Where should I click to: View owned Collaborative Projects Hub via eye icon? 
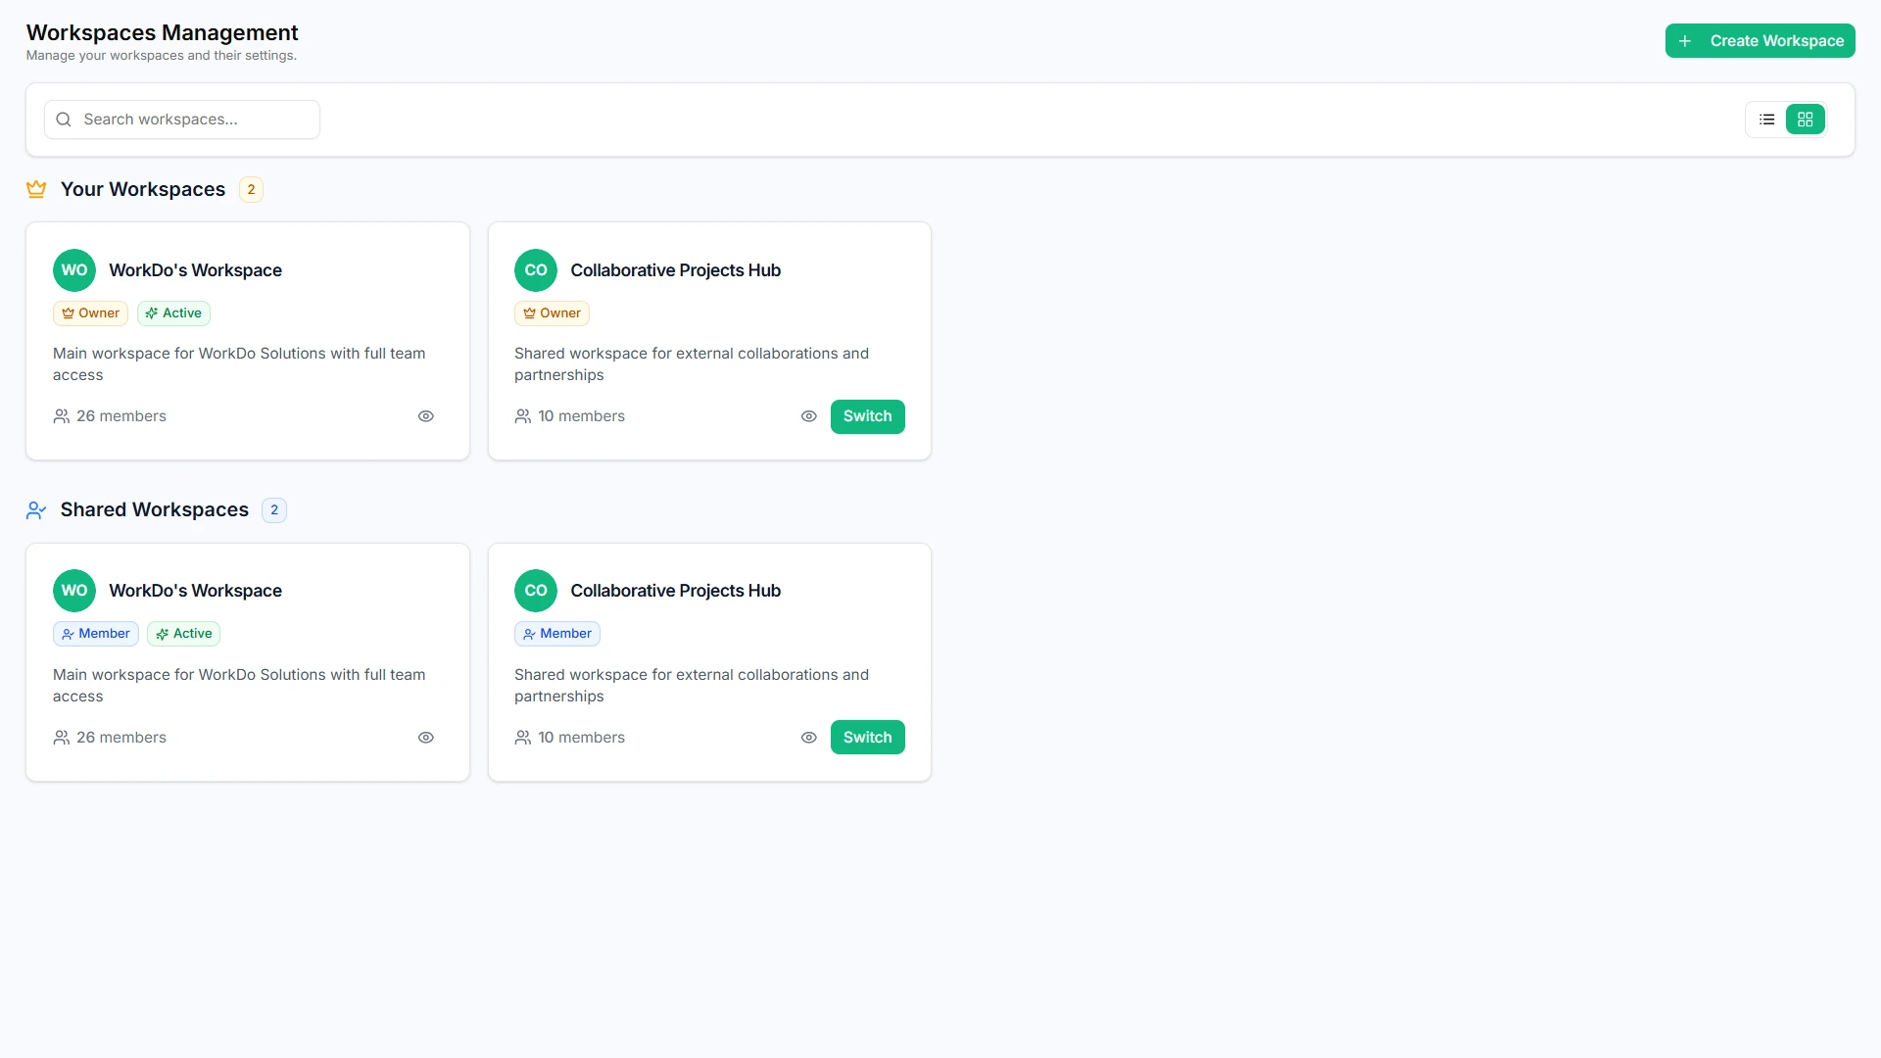(809, 416)
